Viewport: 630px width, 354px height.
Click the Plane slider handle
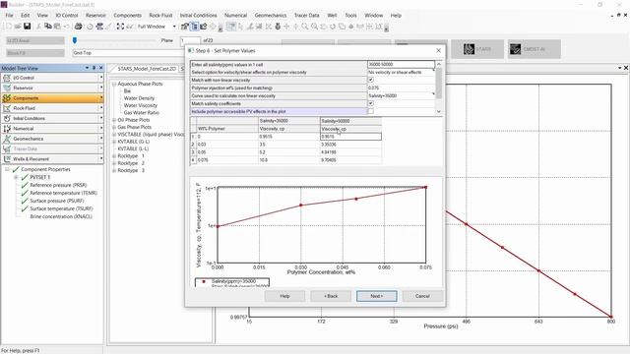coord(75,40)
